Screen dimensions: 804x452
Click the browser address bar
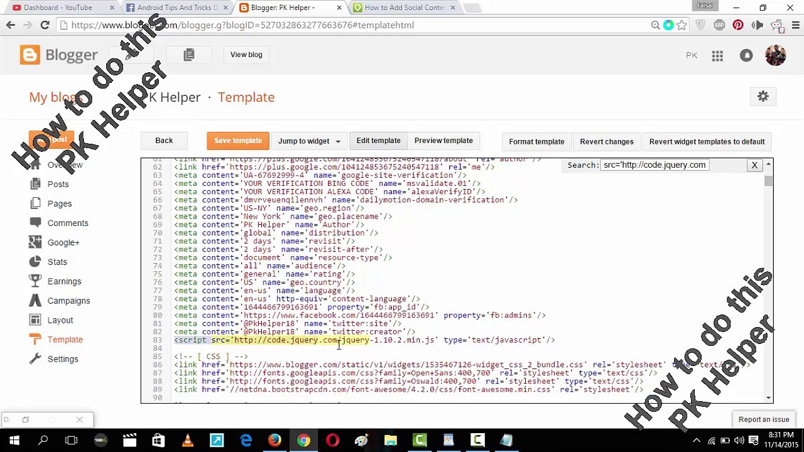(x=352, y=25)
